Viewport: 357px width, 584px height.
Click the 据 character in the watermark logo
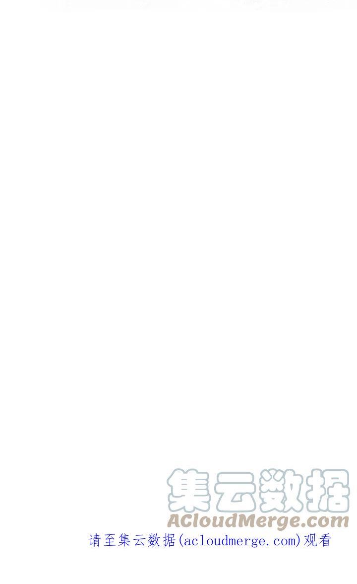[x=328, y=491]
